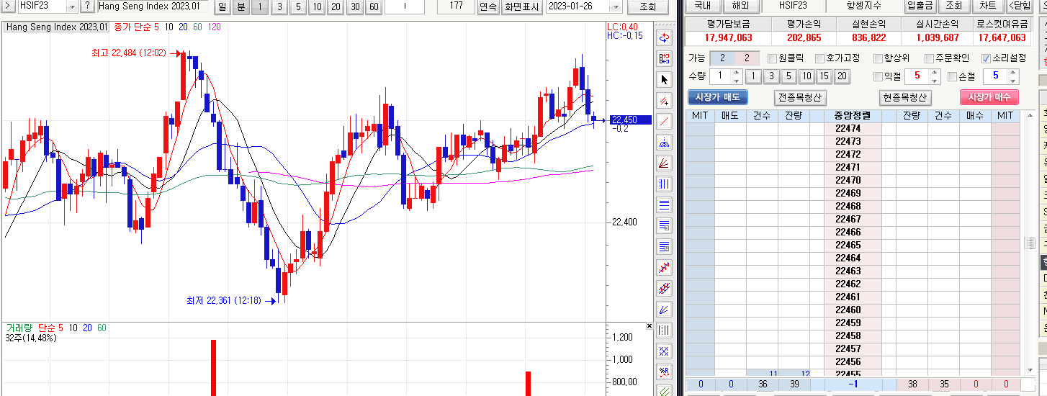Uncheck the 소리설정 checkbox
1047x396 pixels.
click(x=986, y=58)
